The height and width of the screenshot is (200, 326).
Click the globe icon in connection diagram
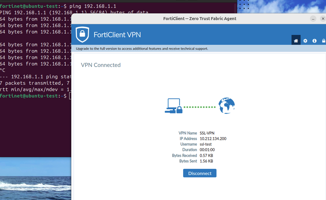coord(226,106)
